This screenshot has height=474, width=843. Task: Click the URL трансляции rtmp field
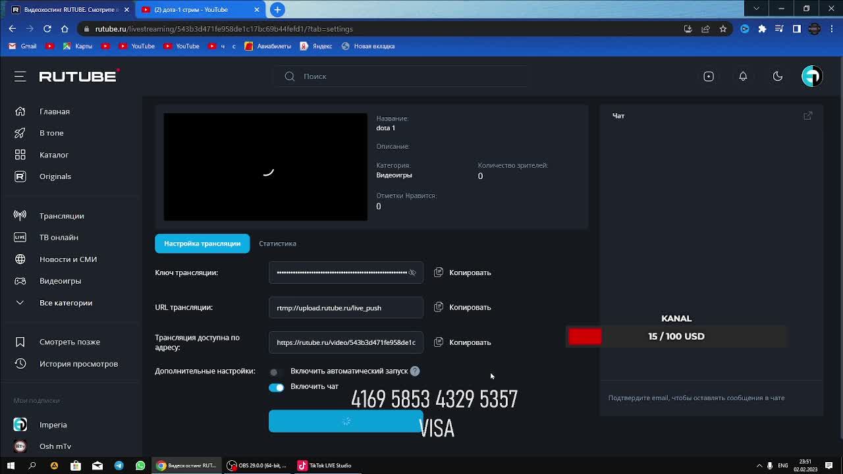(346, 307)
